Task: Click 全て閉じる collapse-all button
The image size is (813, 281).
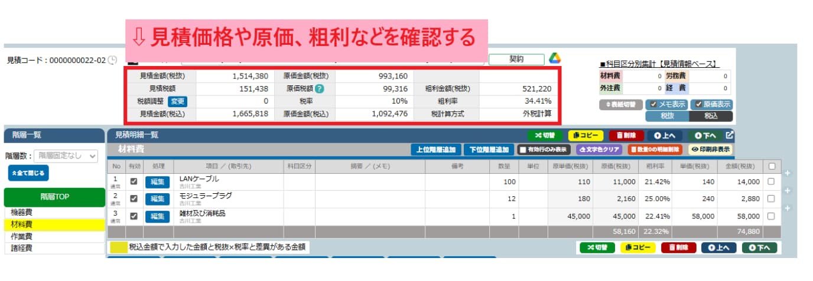Action: (x=28, y=173)
